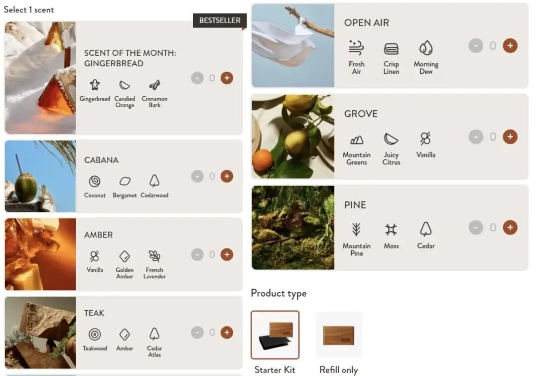
Task: Click the Gingerbread man icon
Action: pos(95,84)
